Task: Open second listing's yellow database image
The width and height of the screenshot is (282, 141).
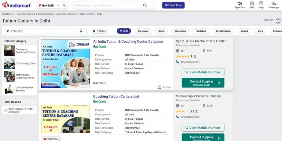Action: tap(66, 119)
